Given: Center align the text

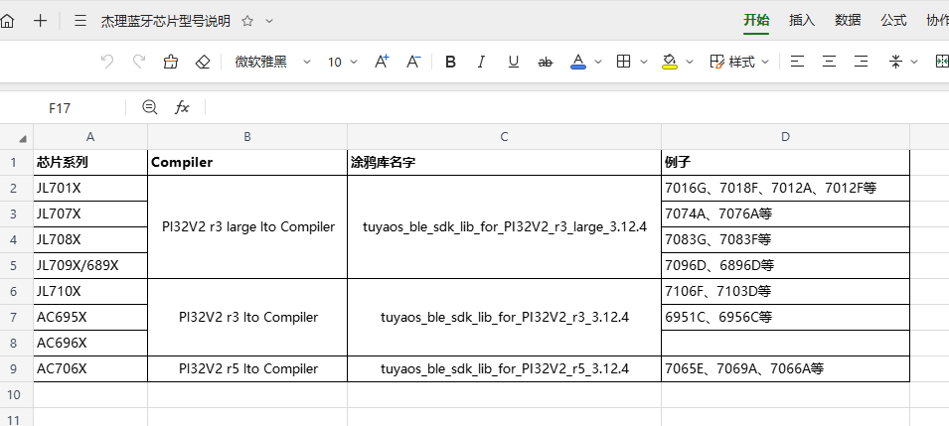Looking at the screenshot, I should click(x=829, y=62).
